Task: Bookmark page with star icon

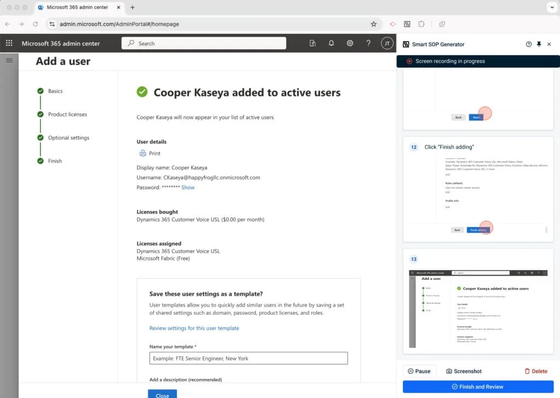Action: click(x=374, y=24)
